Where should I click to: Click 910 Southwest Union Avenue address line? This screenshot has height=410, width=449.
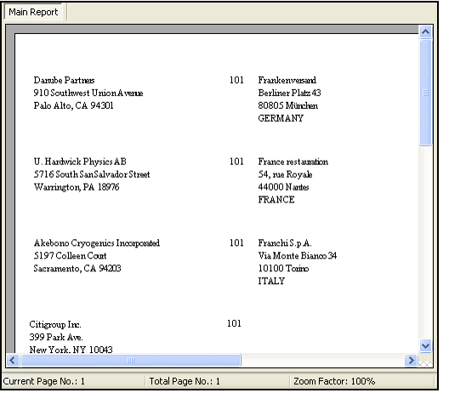coord(88,93)
